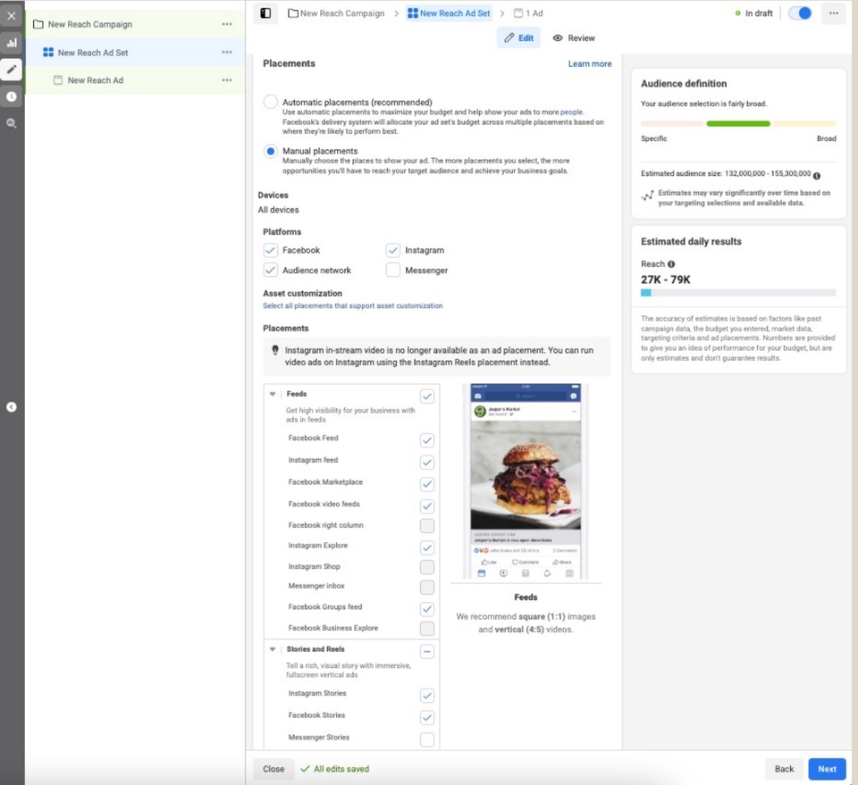Open the Learn more link

click(589, 63)
